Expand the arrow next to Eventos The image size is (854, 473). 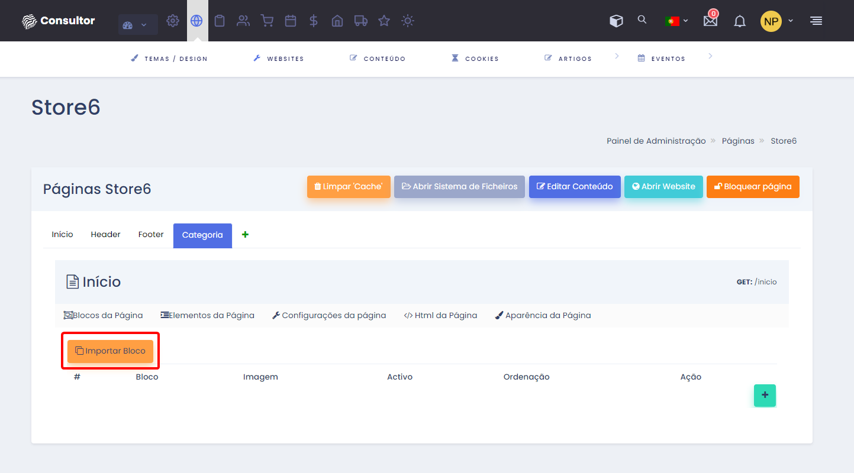coord(710,56)
